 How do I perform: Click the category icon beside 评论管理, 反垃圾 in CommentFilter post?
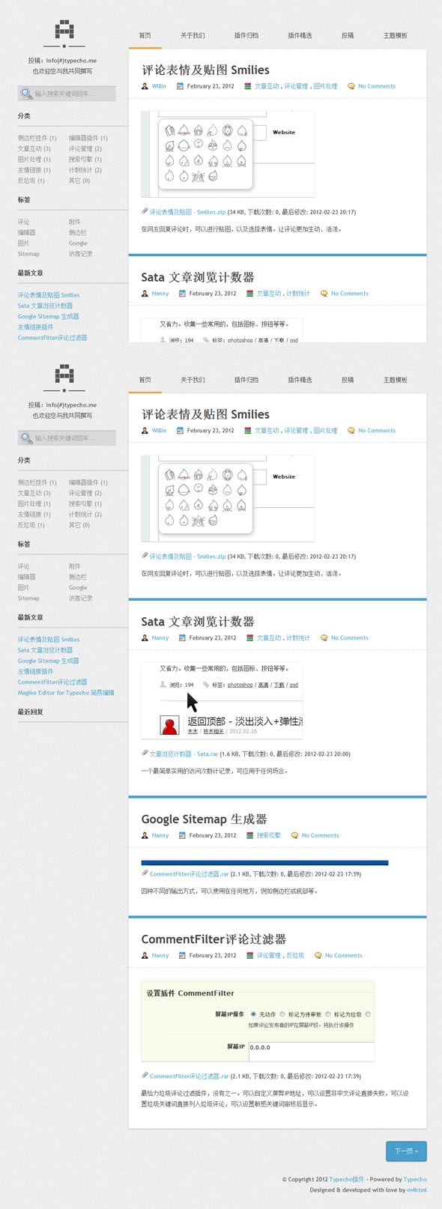249,955
